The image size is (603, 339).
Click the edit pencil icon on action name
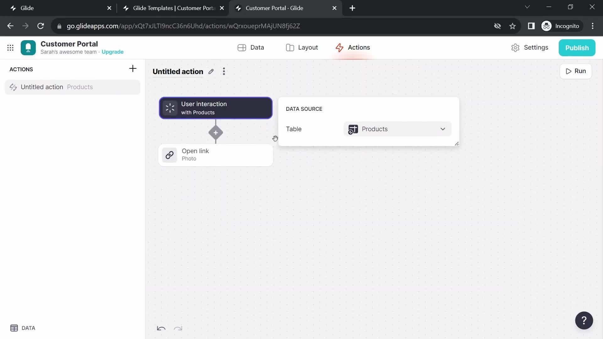(x=211, y=71)
